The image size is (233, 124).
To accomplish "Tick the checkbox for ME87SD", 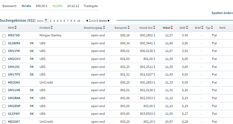I will 4,36.
